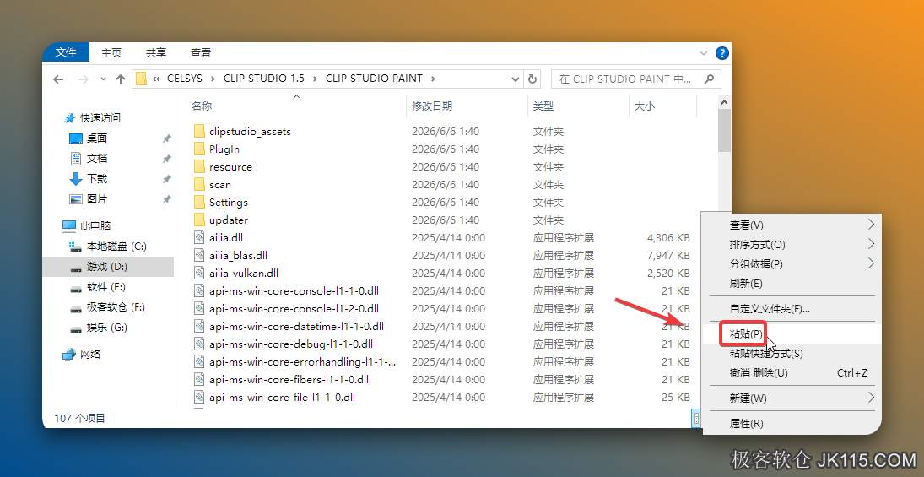924x477 pixels.
Task: Switch to the 共享 tab
Action: (x=156, y=53)
